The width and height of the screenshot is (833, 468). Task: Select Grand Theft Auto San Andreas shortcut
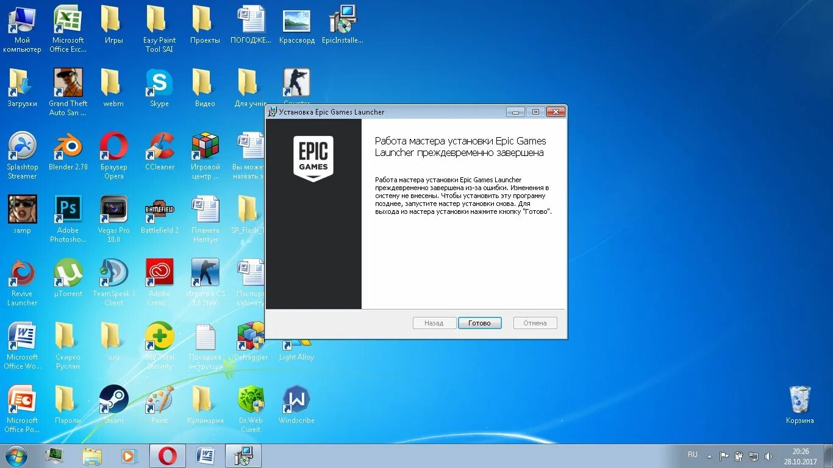pyautogui.click(x=68, y=92)
